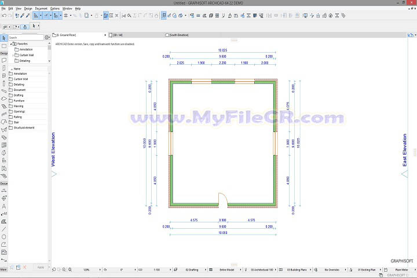The width and height of the screenshot is (417, 278).
Task: Select the Line tool in toolbox
Action: tap(3, 229)
